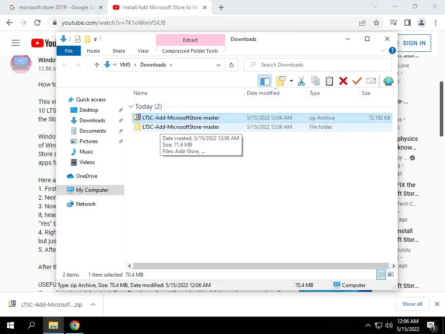Open Pictures in navigation pane

(88, 141)
